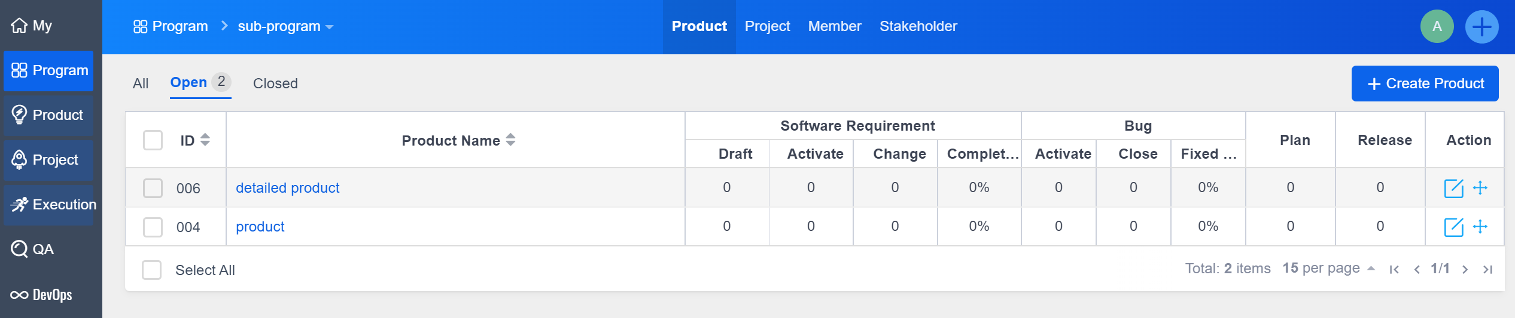The width and height of the screenshot is (1515, 318).
Task: Open the Stakeholder menu tab
Action: click(x=918, y=26)
